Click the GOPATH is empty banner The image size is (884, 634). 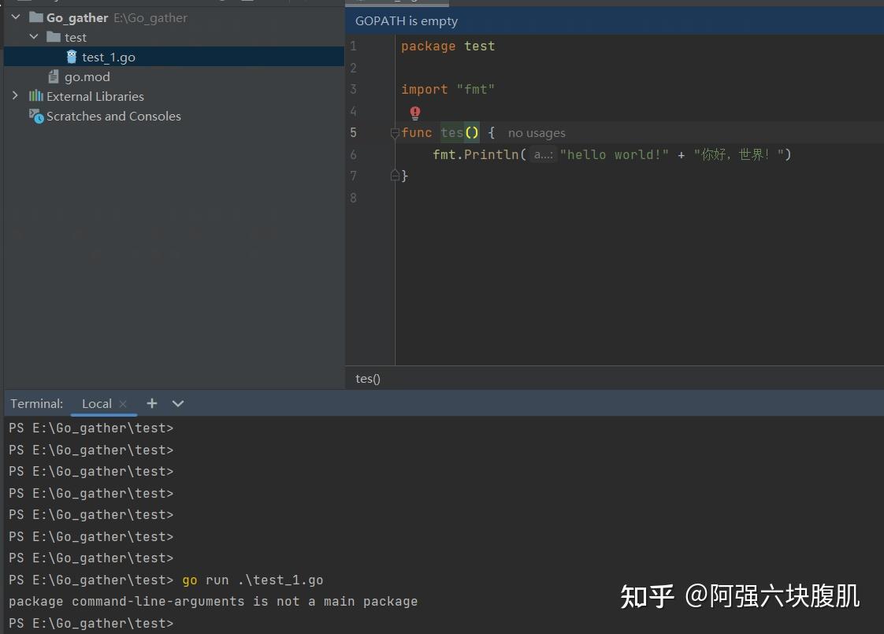point(406,20)
